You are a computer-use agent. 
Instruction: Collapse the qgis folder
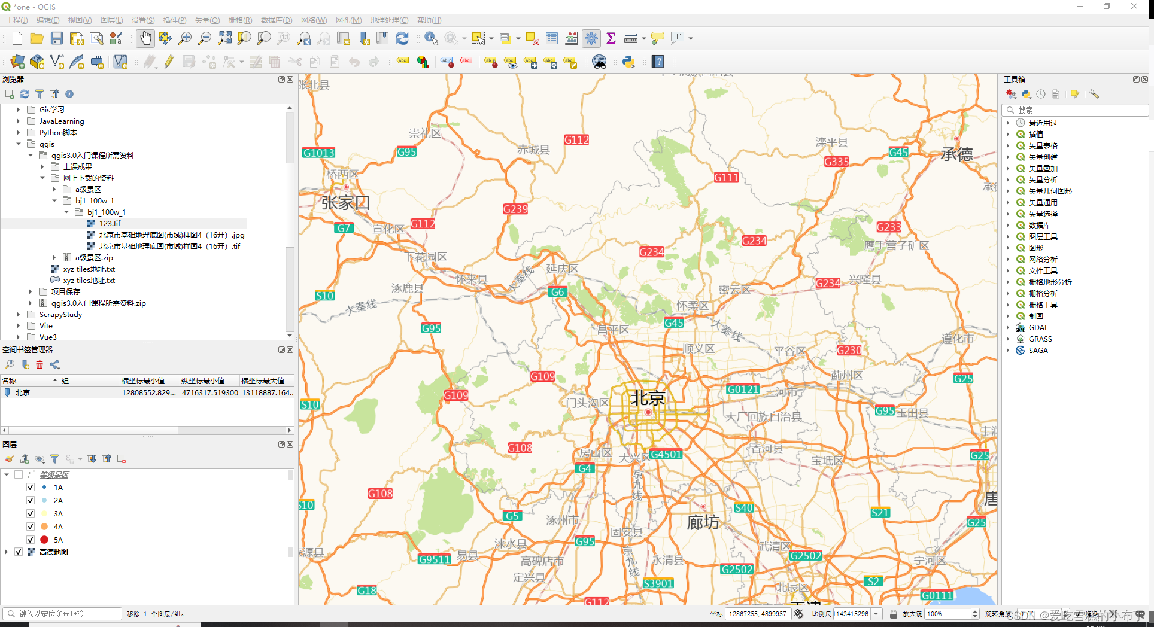click(19, 144)
